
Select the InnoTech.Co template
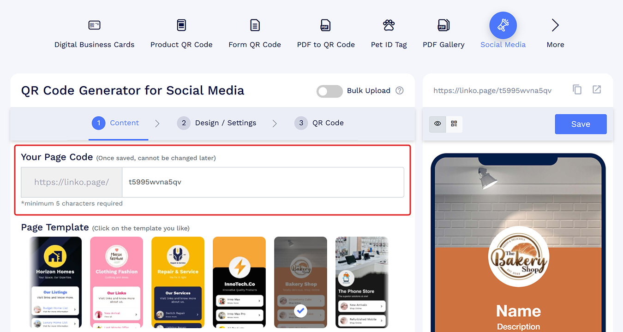[239, 282]
